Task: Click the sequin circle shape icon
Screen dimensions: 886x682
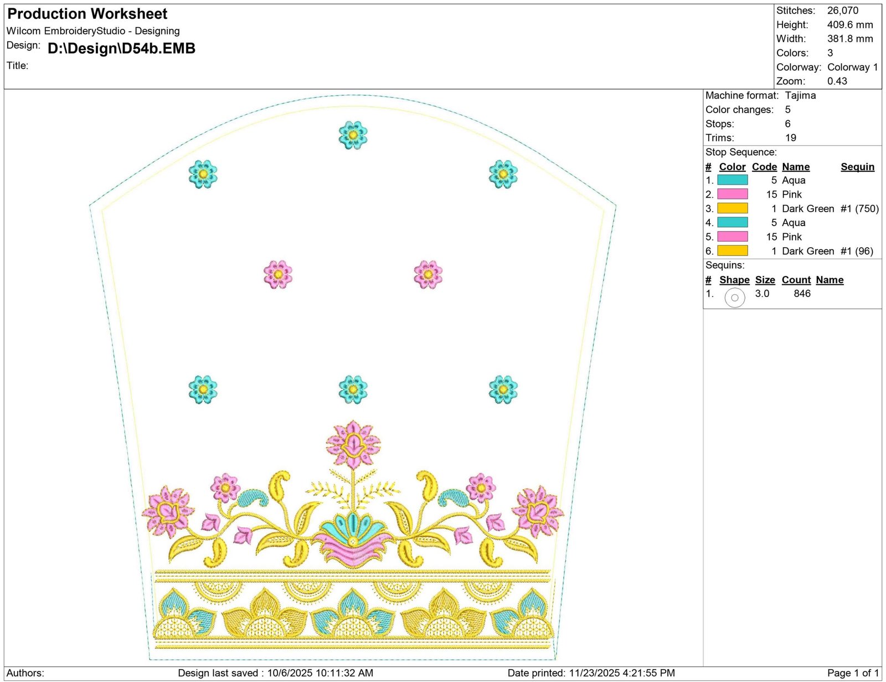Action: tap(734, 298)
